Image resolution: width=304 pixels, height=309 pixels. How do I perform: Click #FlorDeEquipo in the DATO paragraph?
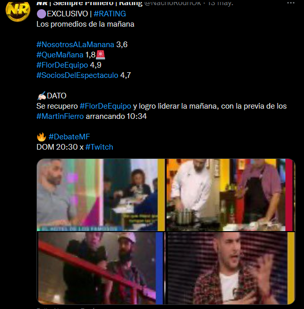[106, 106]
